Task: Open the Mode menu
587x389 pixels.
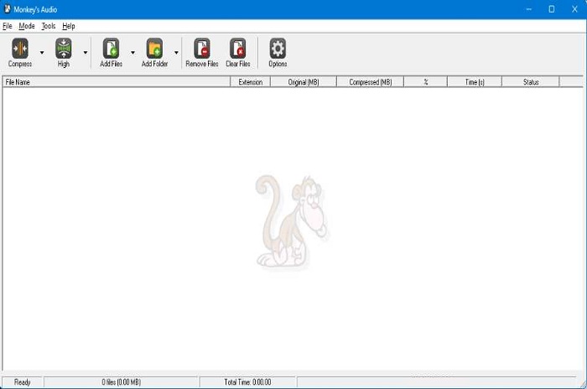Action: (x=27, y=26)
